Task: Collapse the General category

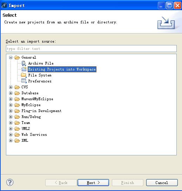Action: (11, 57)
